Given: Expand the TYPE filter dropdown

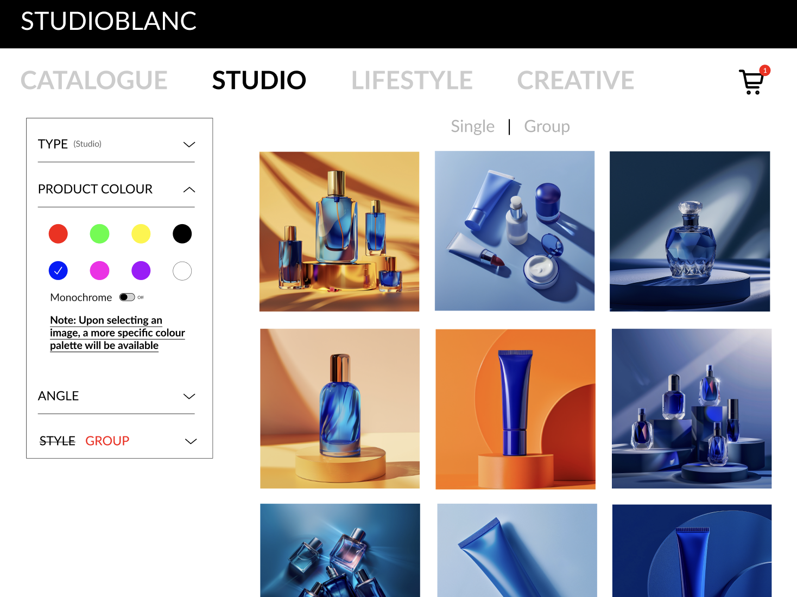Looking at the screenshot, I should click(x=189, y=144).
